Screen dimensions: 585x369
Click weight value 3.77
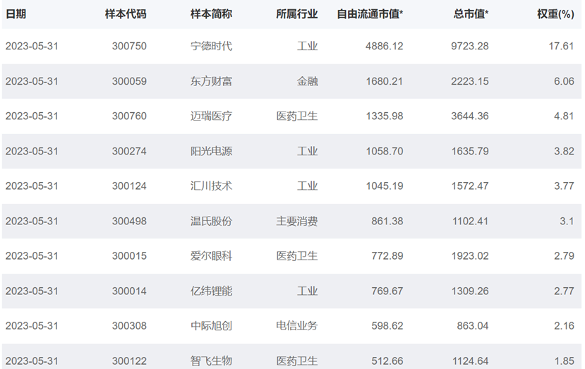[564, 186]
